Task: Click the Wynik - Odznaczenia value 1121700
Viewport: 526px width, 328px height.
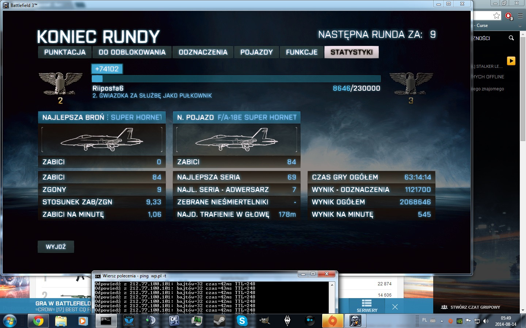Action: (x=418, y=190)
